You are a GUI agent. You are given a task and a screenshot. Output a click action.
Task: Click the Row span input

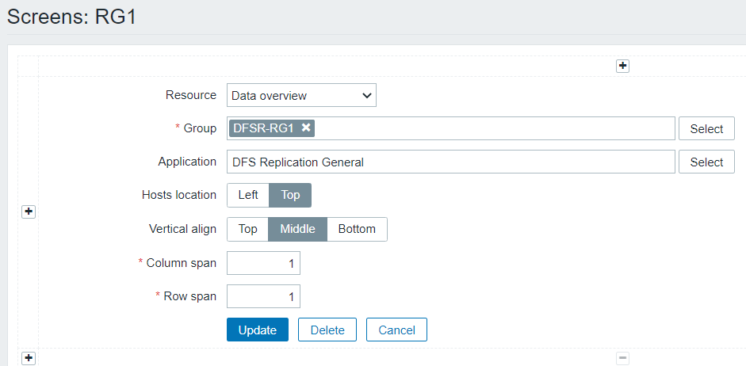pos(263,296)
